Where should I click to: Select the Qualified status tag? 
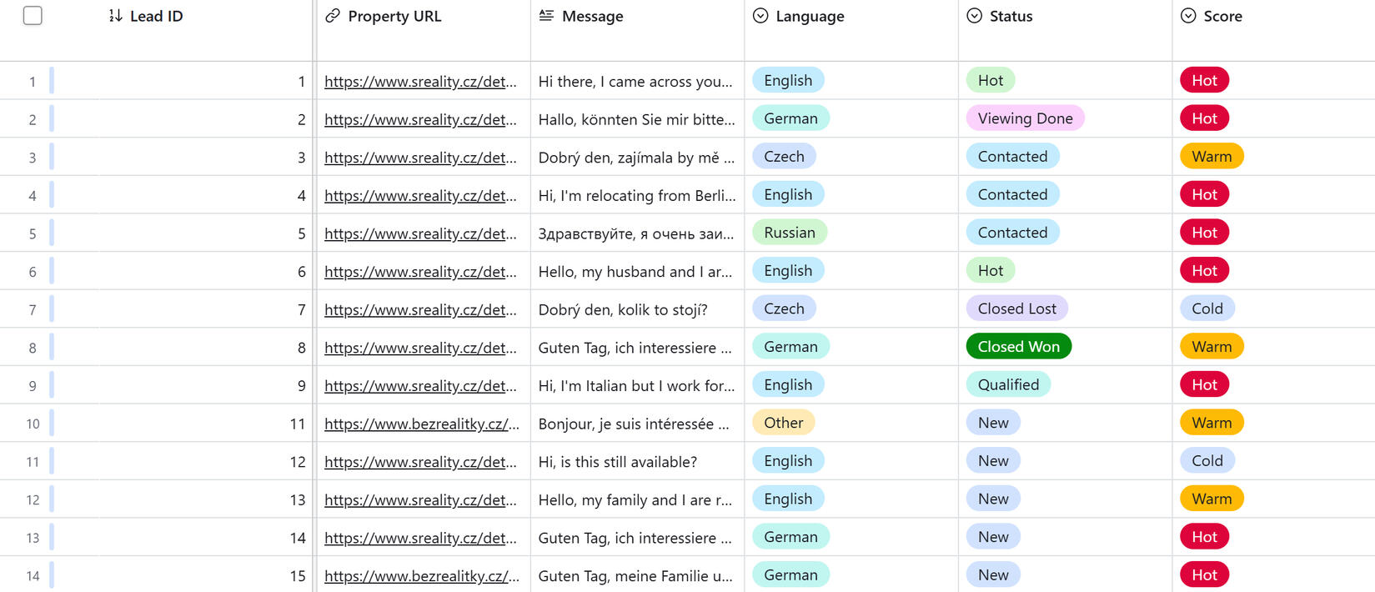click(1008, 384)
